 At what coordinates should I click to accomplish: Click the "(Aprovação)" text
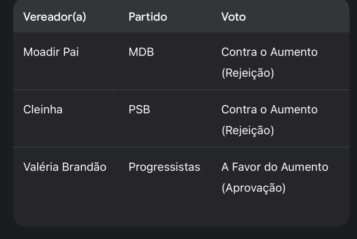pyautogui.click(x=253, y=188)
